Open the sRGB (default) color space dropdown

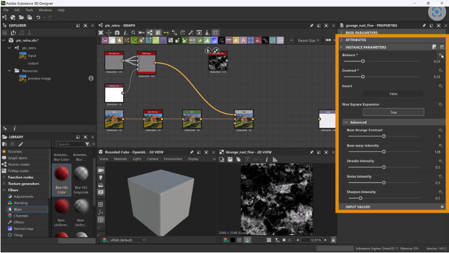click(128, 240)
